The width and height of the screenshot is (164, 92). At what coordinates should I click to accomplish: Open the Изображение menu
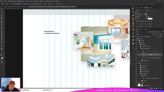coord(20,1)
